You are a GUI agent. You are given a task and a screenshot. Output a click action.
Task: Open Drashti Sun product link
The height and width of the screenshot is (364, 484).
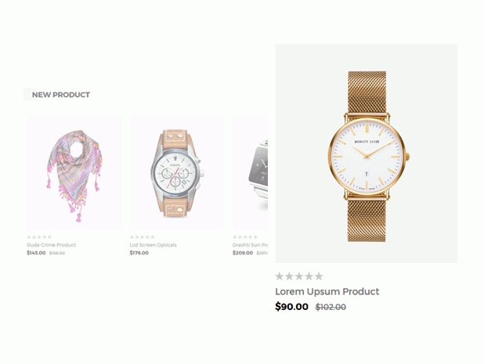251,245
